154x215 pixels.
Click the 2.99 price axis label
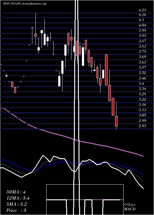(142, 121)
